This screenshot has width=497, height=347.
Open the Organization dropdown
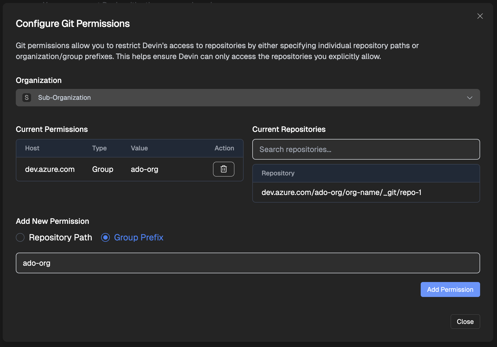pyautogui.click(x=247, y=98)
